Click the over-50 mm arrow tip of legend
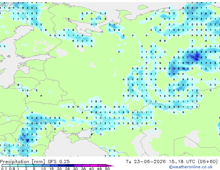This screenshot has height=170, width=220. (110, 166)
